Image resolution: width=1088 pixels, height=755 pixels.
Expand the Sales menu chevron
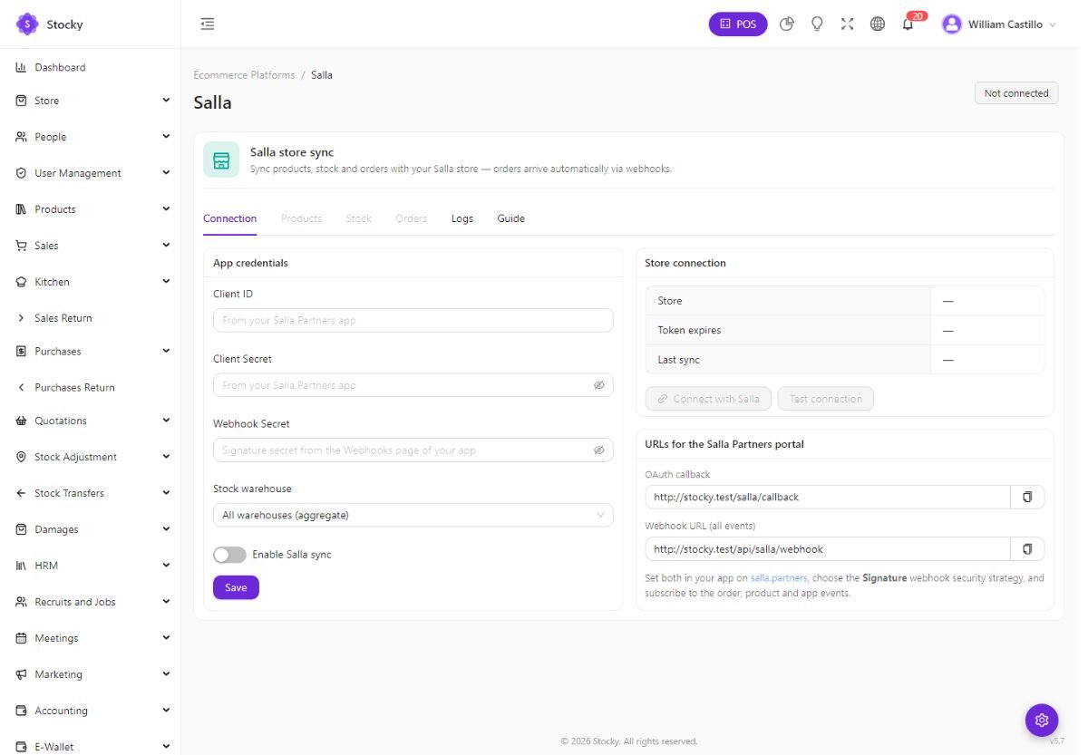click(x=166, y=246)
